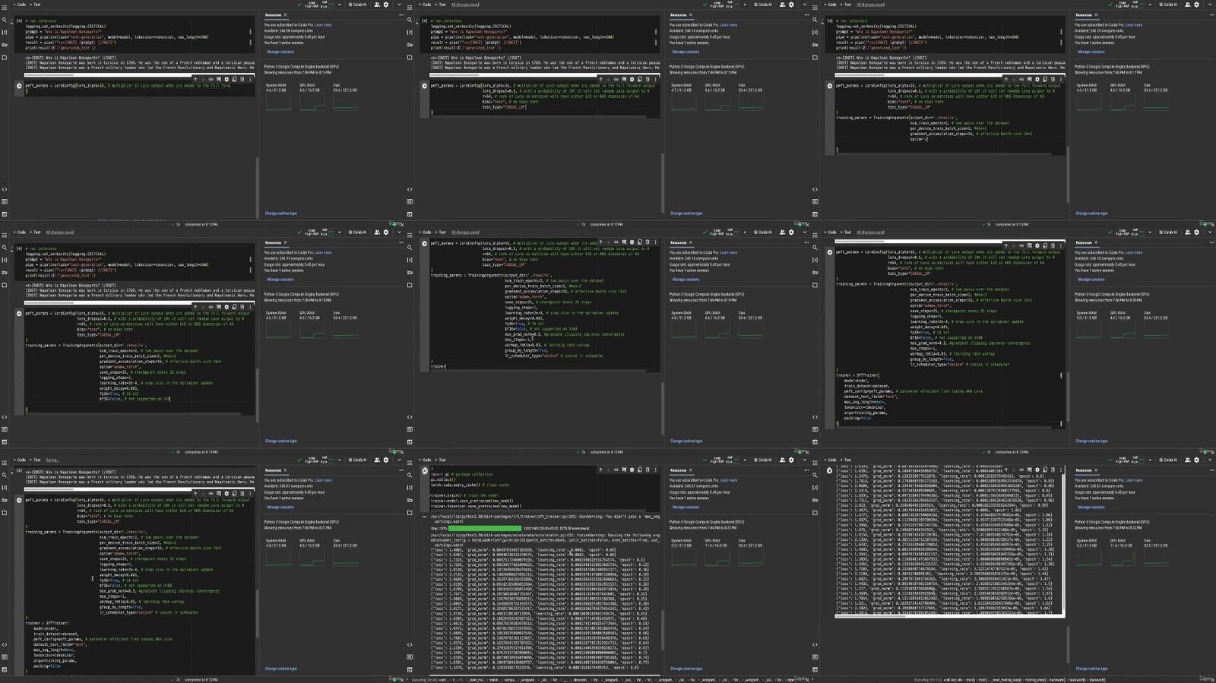Select the Resources tab in top-right frame

click(x=1084, y=14)
